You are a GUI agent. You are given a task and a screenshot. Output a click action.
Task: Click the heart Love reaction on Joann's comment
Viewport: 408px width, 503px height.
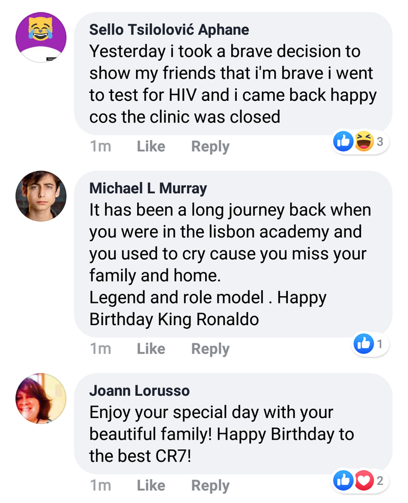[x=364, y=480]
